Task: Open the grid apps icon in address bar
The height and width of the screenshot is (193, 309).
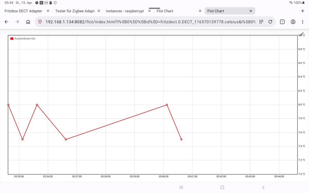Action: coord(261,22)
